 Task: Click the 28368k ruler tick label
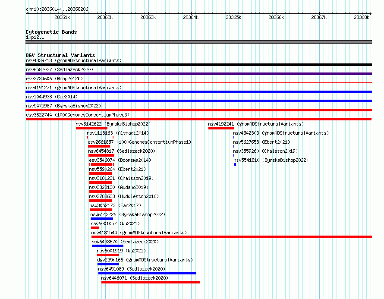tap(362, 17)
